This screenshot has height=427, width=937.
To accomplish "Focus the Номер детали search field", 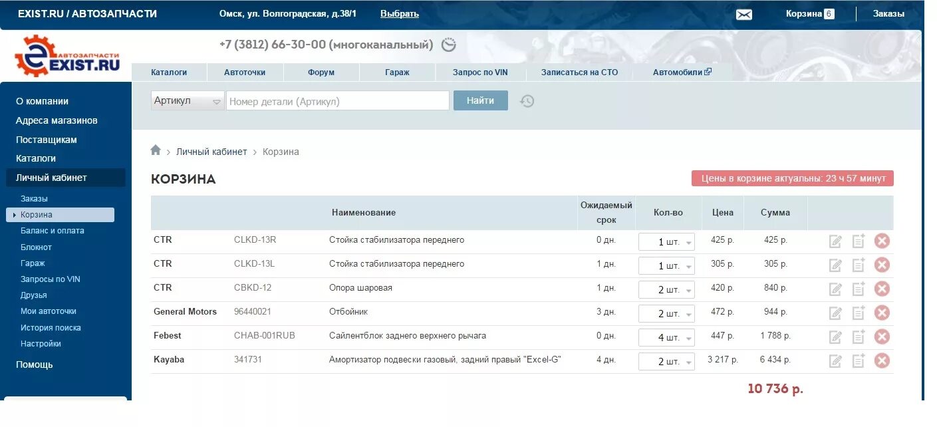I will point(338,100).
